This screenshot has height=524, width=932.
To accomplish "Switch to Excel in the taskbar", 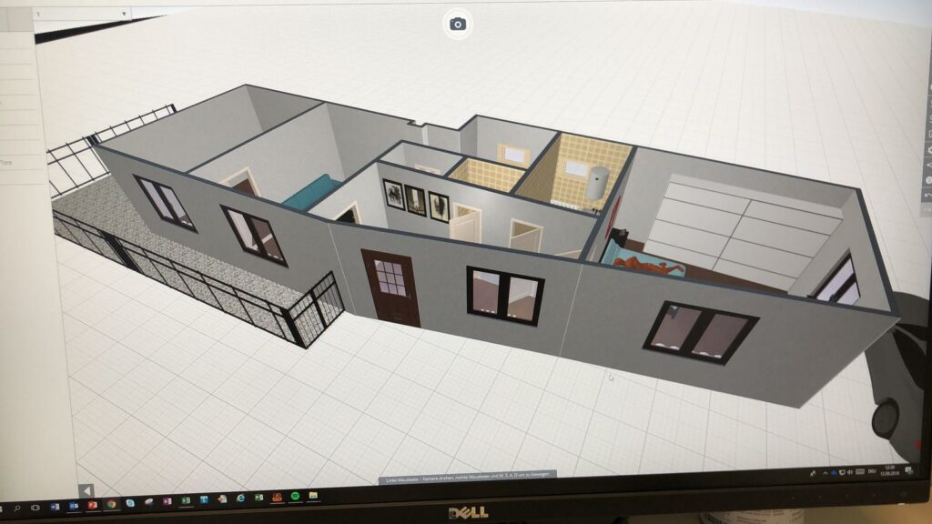I will point(186,500).
